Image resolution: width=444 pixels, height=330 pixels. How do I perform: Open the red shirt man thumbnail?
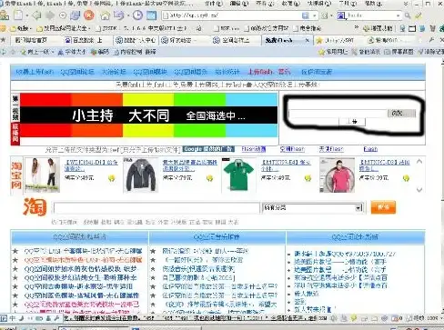coord(337,175)
